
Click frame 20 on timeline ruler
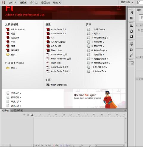63,115
